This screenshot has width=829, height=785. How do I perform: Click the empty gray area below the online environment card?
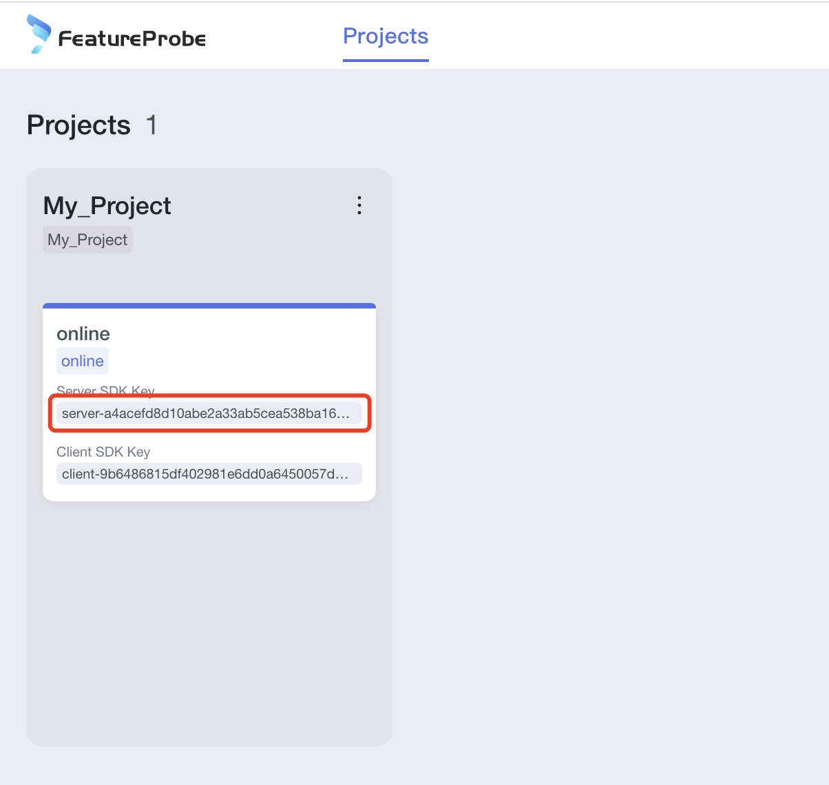coord(209,620)
